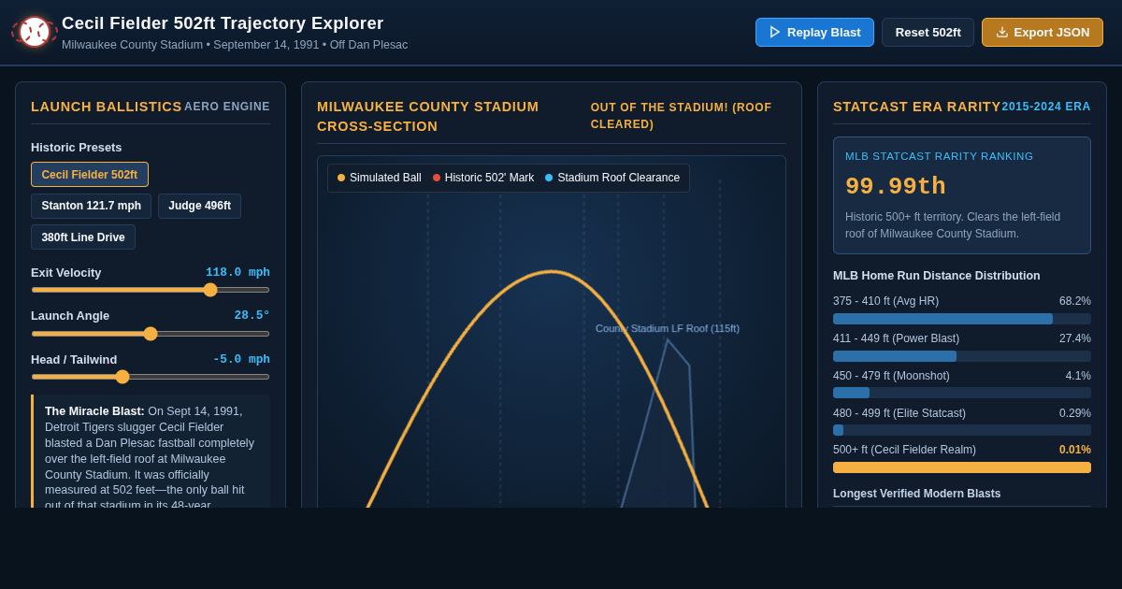Click the Stadium Roof Clearance legend label
The height and width of the screenshot is (589, 1122).
coord(618,178)
